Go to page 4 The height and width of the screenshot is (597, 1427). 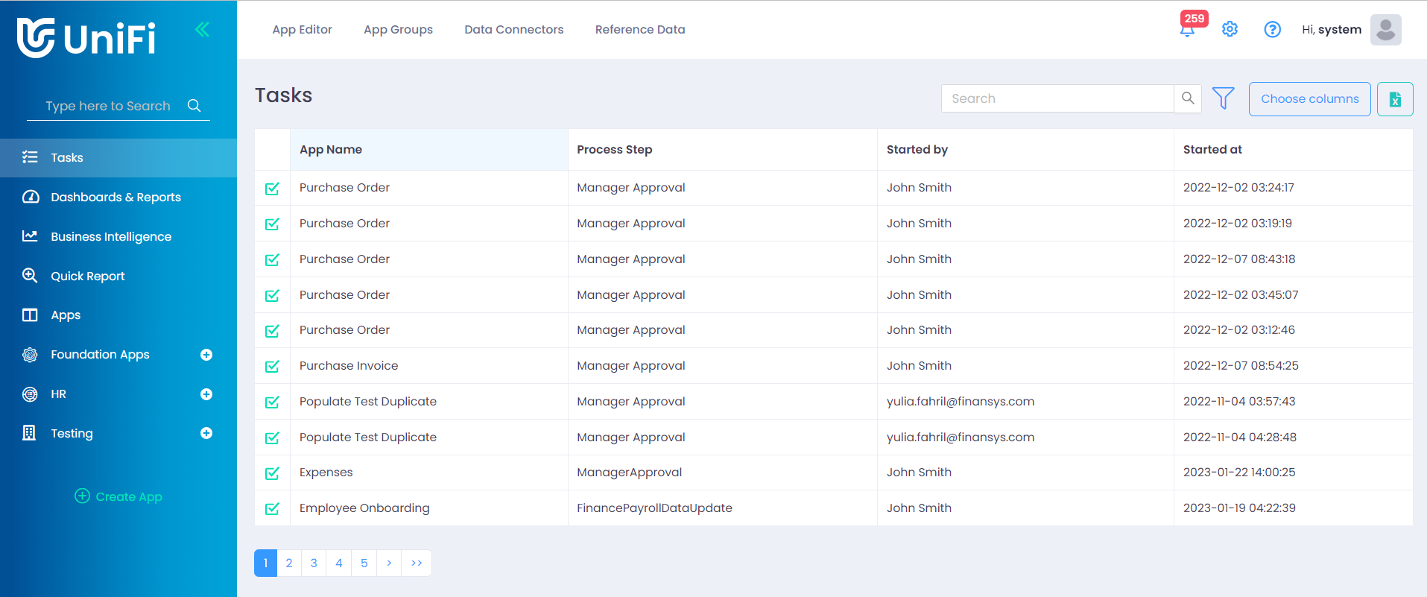(x=339, y=563)
